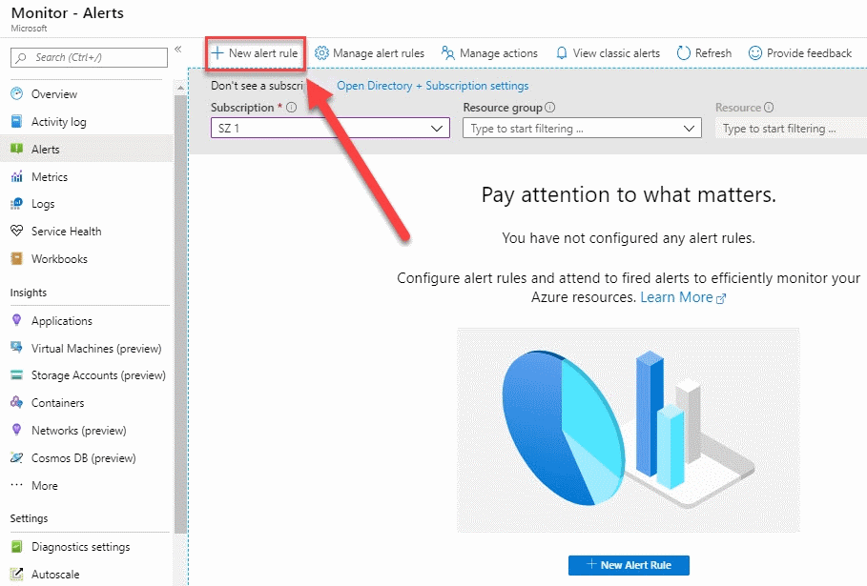This screenshot has width=867, height=586.
Task: Click the Containers label in Insights
Action: pos(57,403)
